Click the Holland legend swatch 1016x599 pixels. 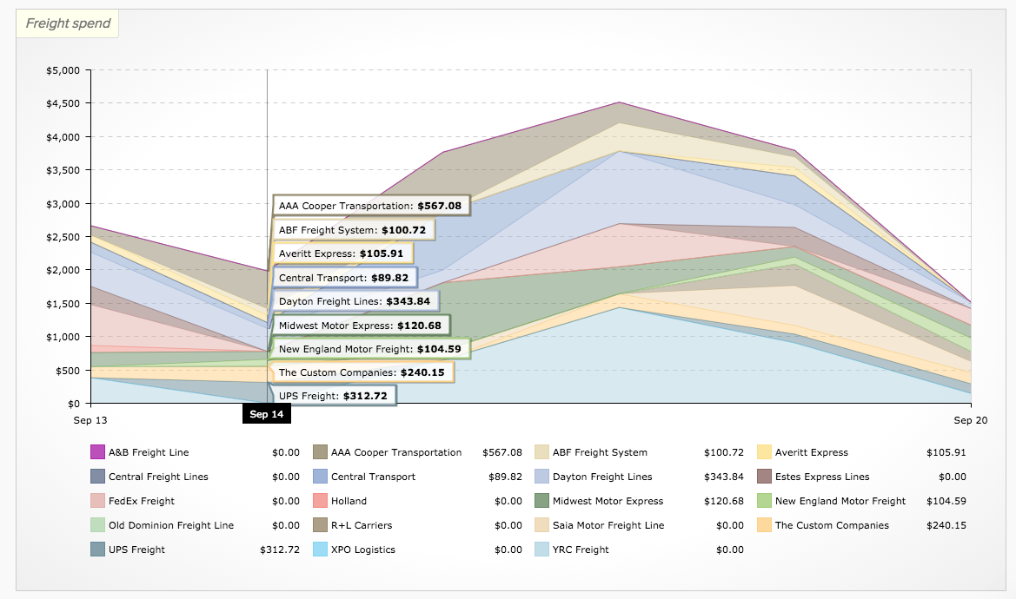[320, 501]
